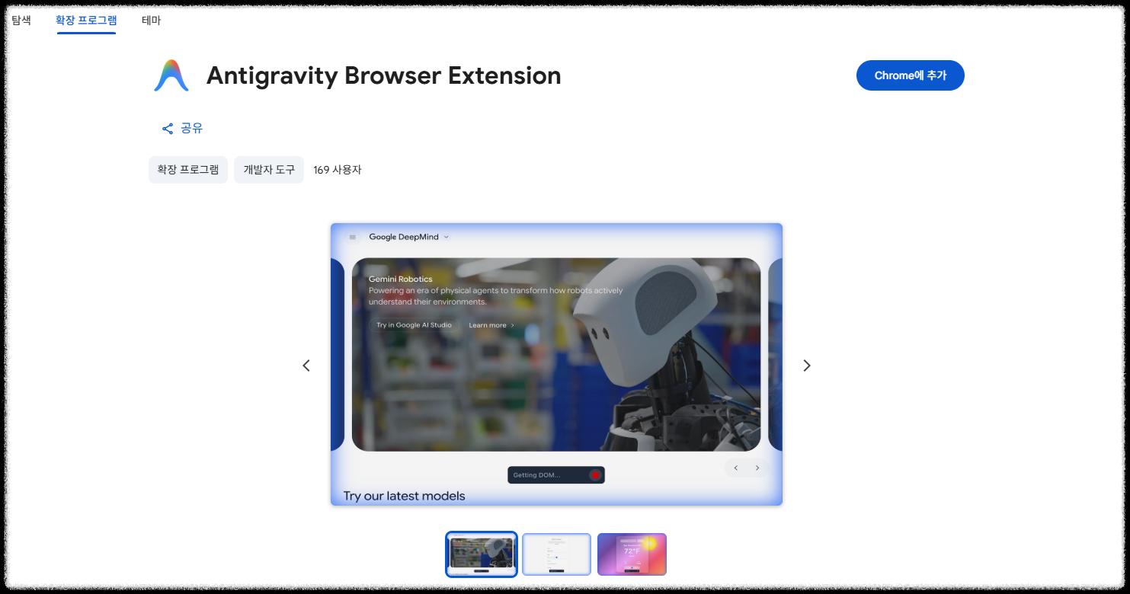This screenshot has height=594, width=1130.
Task: Click the Getting DOM... status bar
Action: (x=556, y=475)
